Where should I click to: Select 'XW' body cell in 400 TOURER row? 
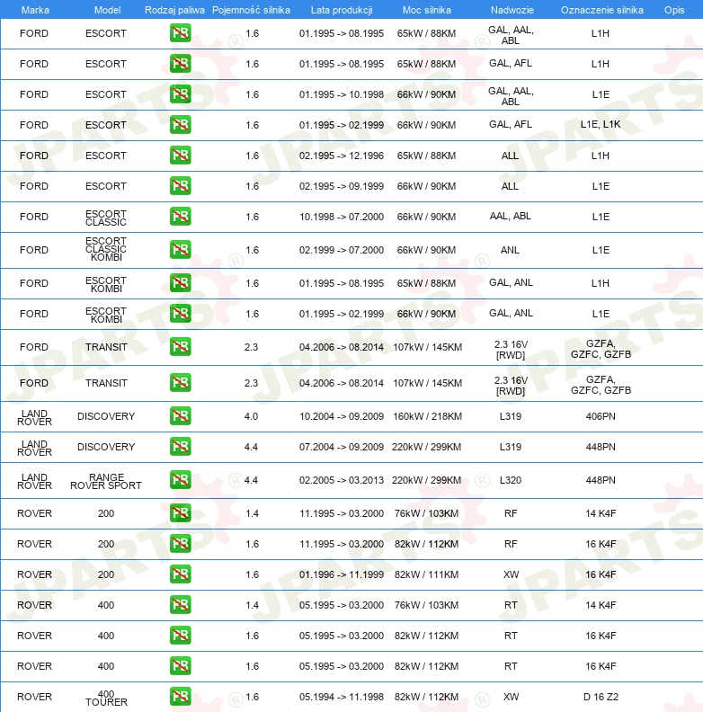(x=511, y=697)
